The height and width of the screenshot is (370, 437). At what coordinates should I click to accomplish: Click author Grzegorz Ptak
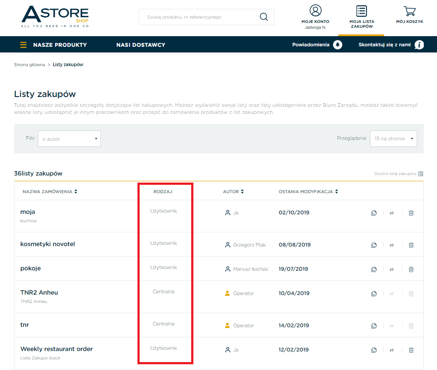click(x=249, y=245)
